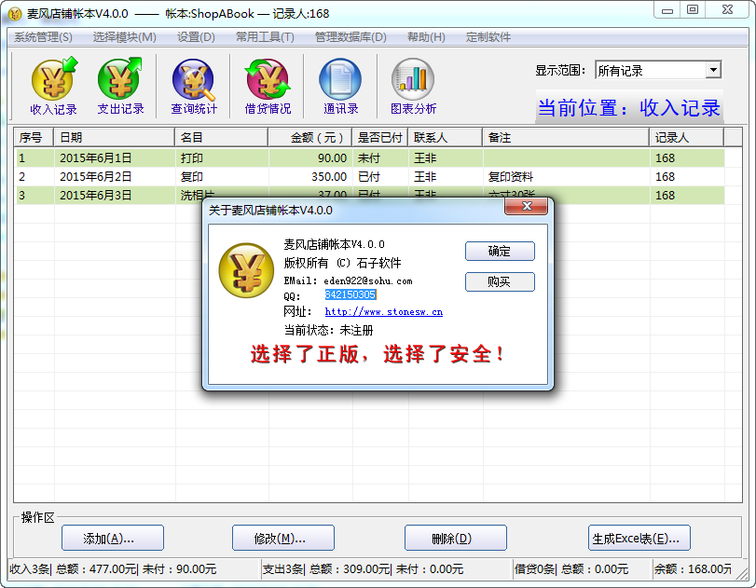Click the app icon in the title bar
This screenshot has width=756, height=588.
pyautogui.click(x=15, y=13)
